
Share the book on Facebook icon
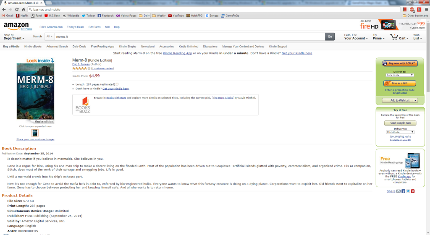coord(403,191)
